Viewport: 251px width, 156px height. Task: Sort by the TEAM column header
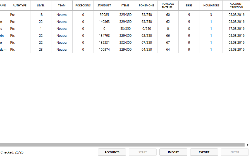tap(62, 5)
